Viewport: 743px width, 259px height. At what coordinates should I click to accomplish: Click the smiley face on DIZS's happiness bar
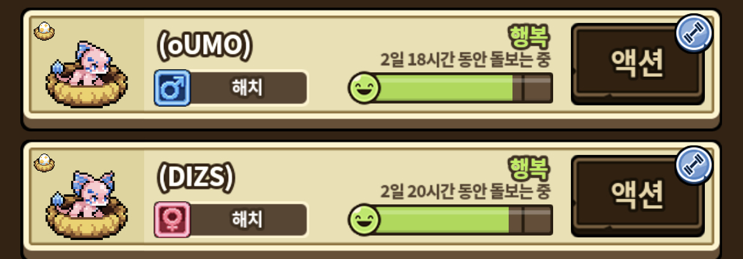[x=364, y=219]
